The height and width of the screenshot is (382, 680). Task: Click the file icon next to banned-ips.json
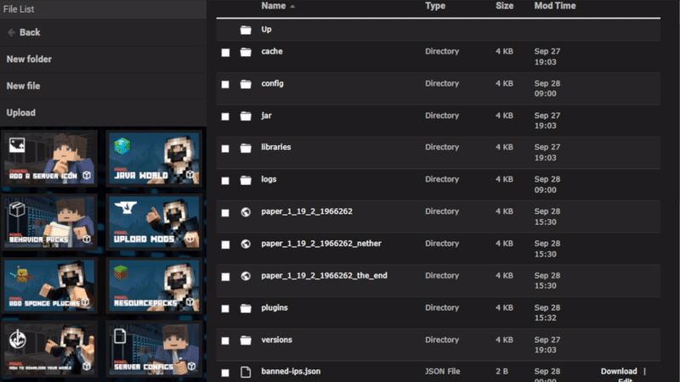pyautogui.click(x=246, y=372)
